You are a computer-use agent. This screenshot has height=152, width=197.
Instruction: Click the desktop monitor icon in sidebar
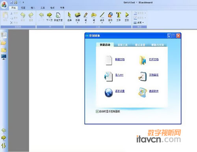[4, 57]
